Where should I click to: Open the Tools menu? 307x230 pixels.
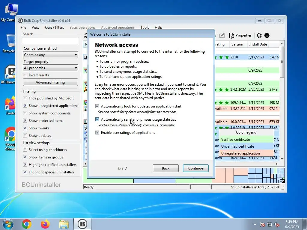145,28
